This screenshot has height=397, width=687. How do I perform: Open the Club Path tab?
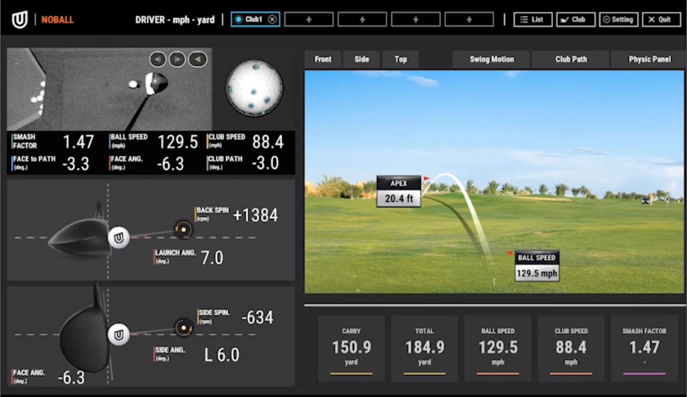click(571, 59)
